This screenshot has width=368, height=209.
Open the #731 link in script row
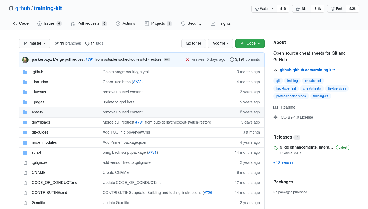(x=153, y=152)
